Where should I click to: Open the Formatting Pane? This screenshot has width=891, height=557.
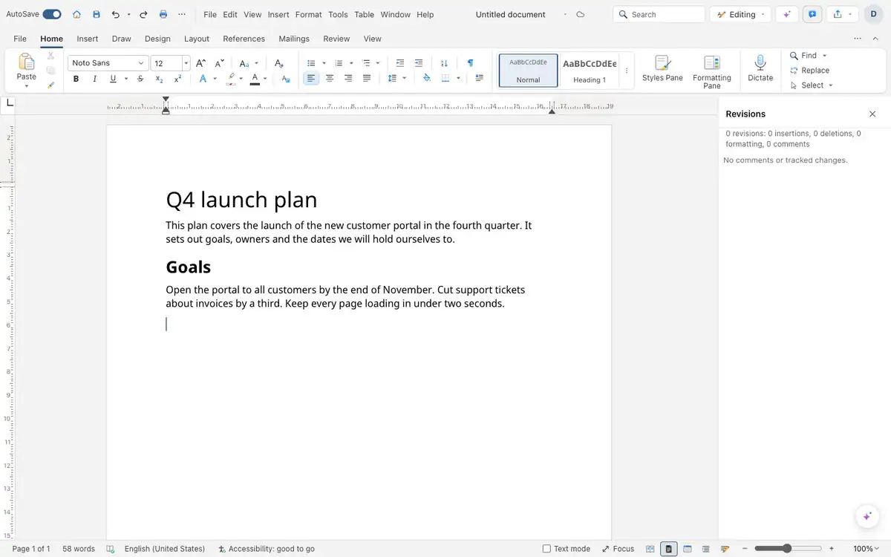[712, 71]
